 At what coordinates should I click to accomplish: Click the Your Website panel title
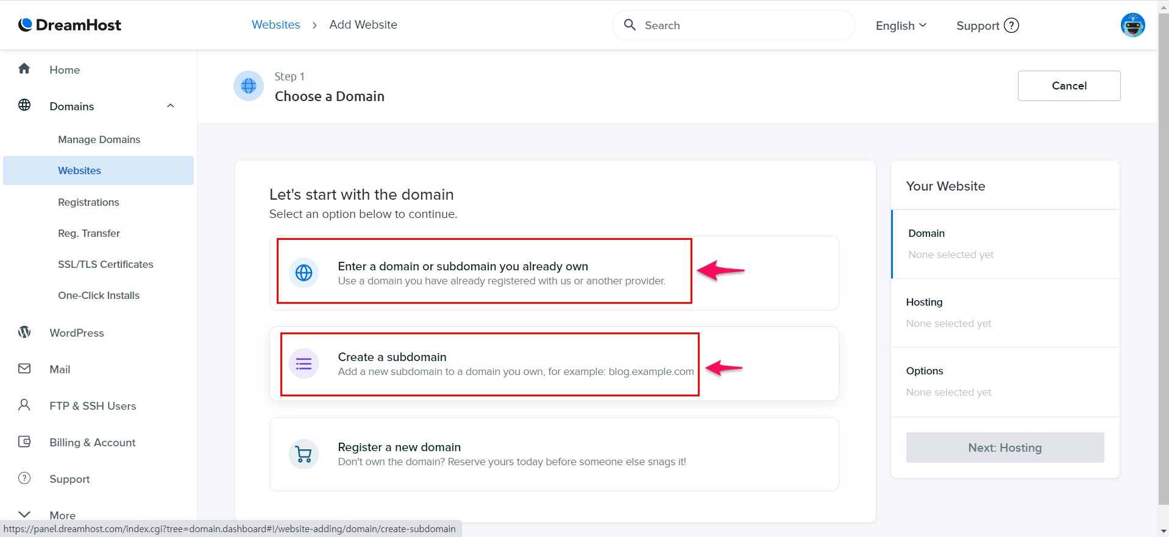pyautogui.click(x=945, y=186)
